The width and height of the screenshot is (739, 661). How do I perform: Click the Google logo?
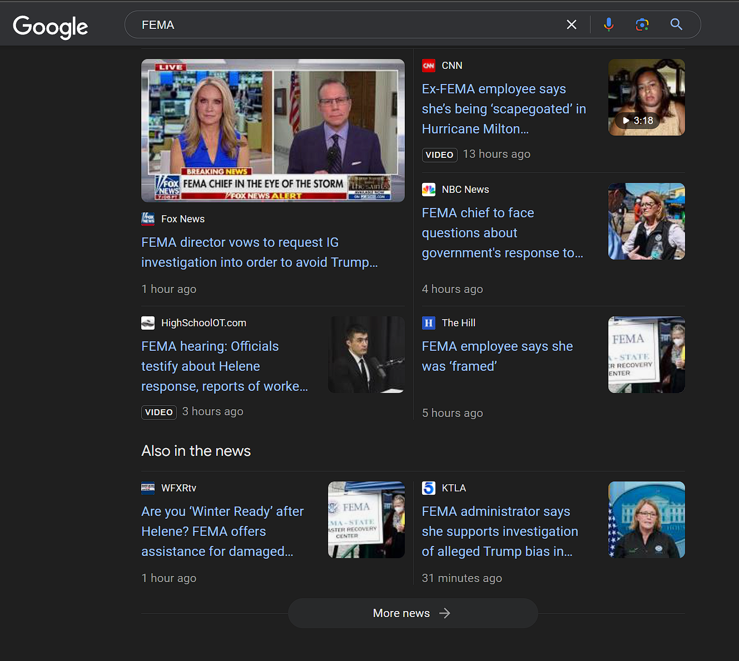pos(51,26)
